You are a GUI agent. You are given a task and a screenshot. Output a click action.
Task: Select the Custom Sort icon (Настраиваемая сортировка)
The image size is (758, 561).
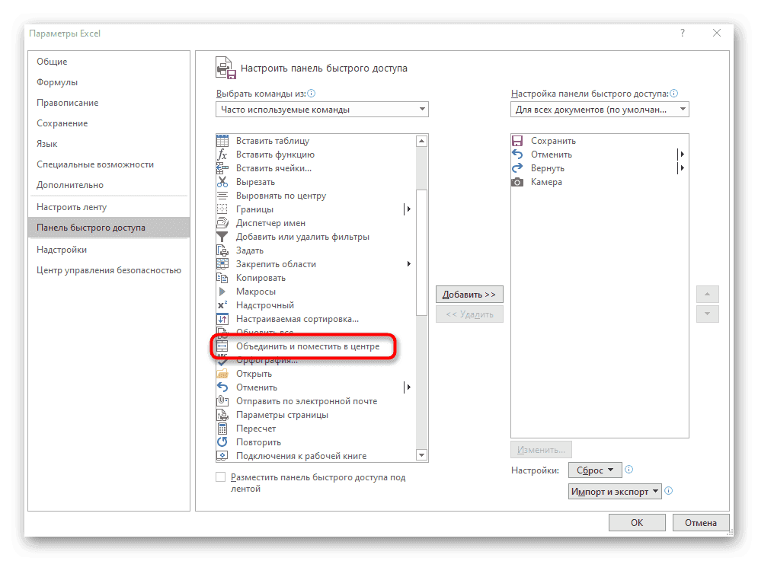tap(222, 319)
